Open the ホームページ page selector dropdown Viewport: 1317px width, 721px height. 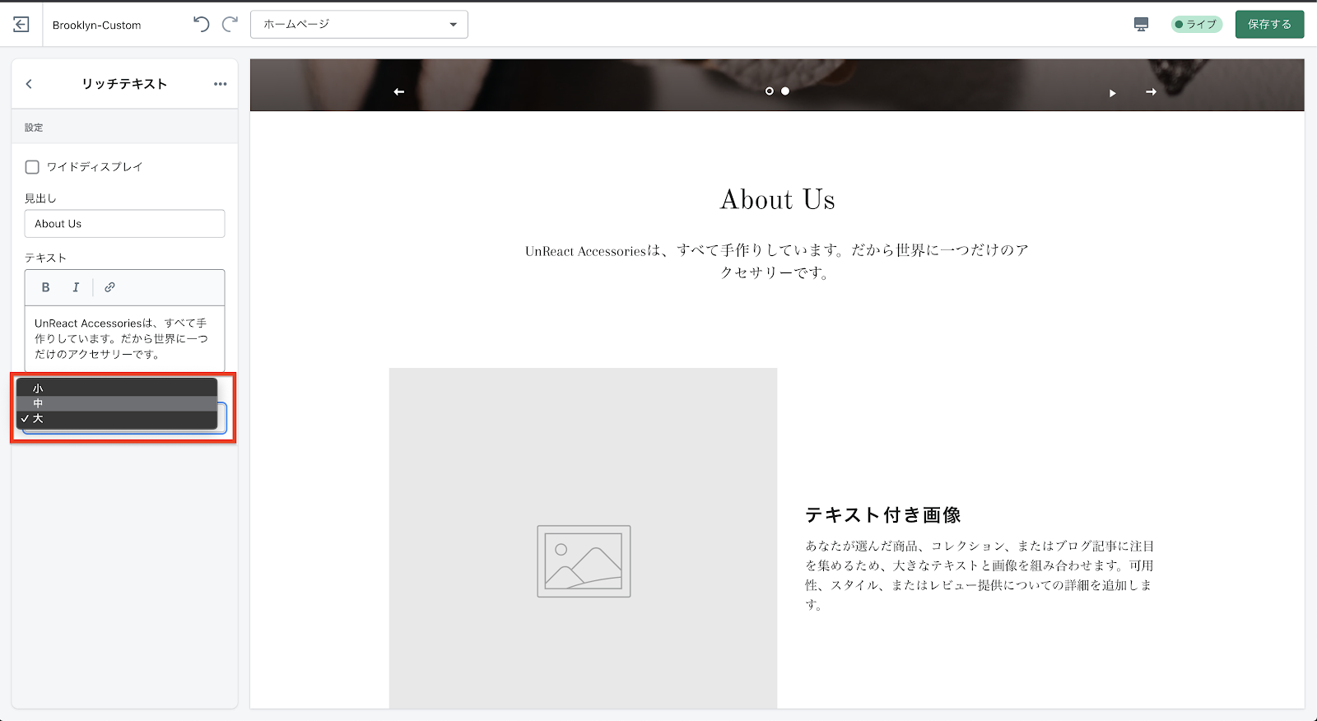pos(359,25)
